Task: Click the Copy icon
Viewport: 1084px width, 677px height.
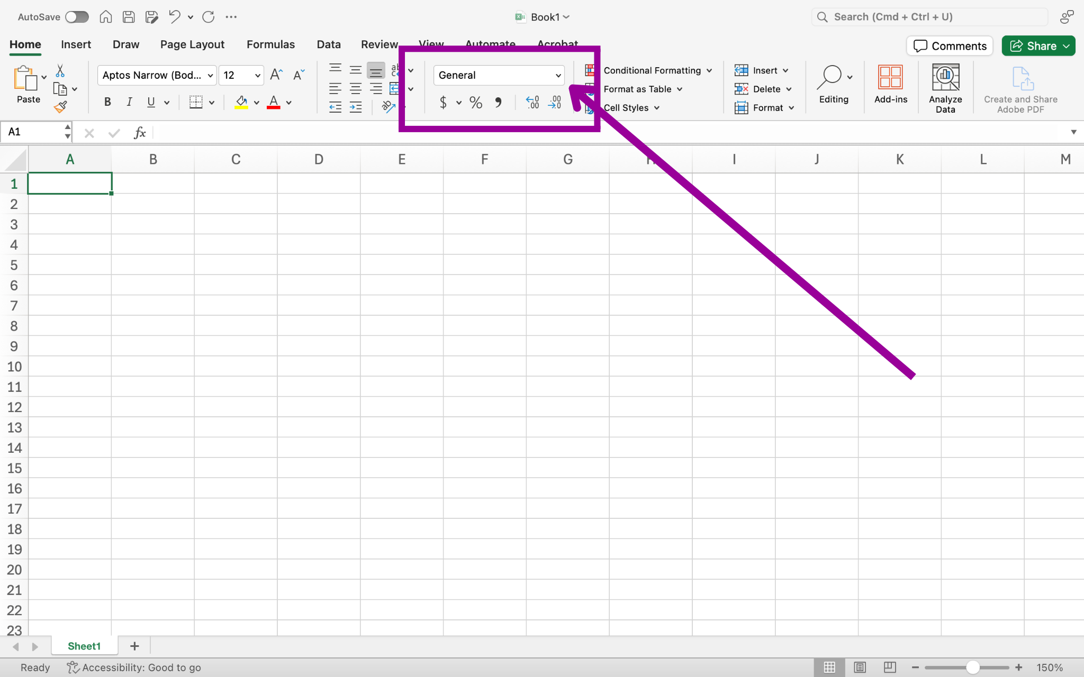Action: (x=60, y=89)
